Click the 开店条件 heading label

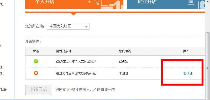point(33,41)
